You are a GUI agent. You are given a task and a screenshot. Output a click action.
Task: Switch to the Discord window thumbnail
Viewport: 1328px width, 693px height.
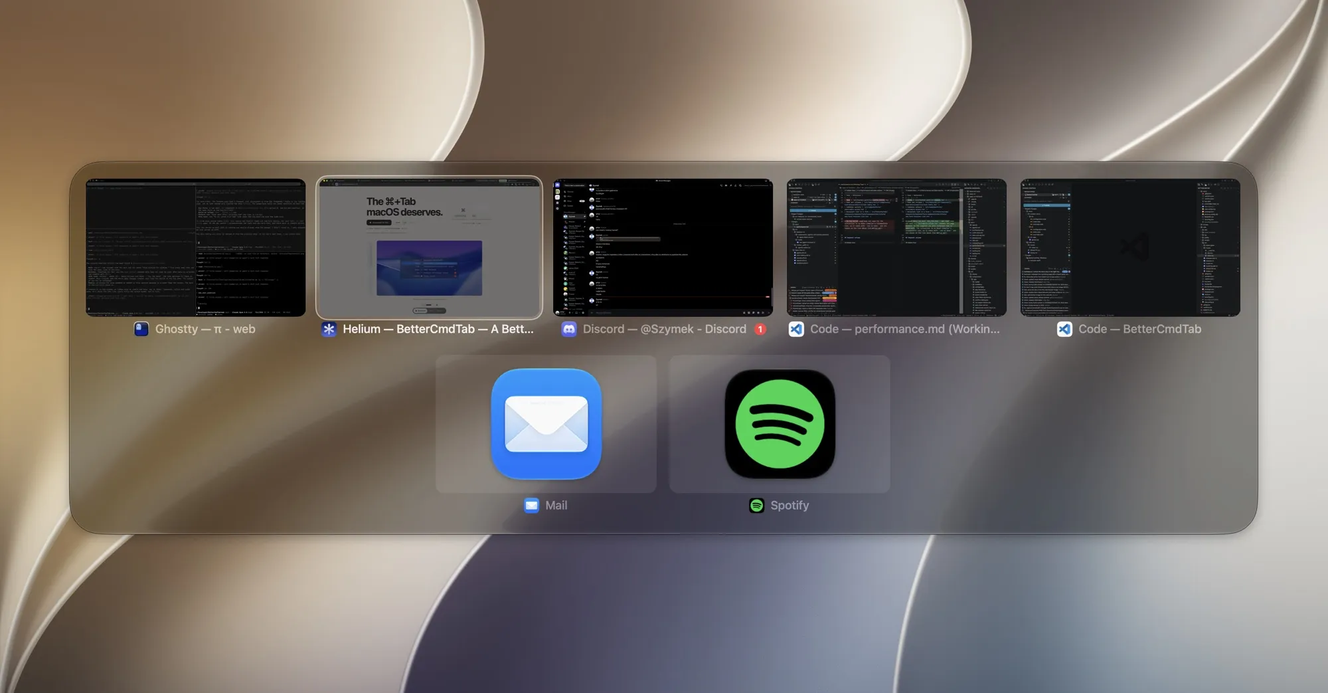pyautogui.click(x=663, y=247)
